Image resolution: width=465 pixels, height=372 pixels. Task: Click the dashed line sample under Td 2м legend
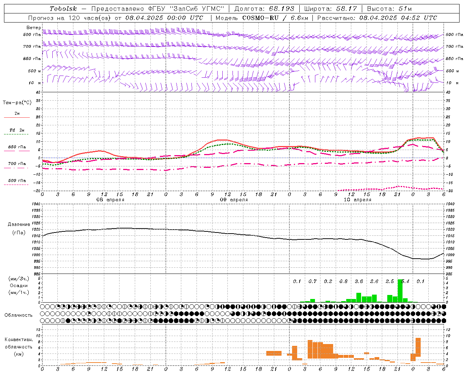[x=16, y=134]
